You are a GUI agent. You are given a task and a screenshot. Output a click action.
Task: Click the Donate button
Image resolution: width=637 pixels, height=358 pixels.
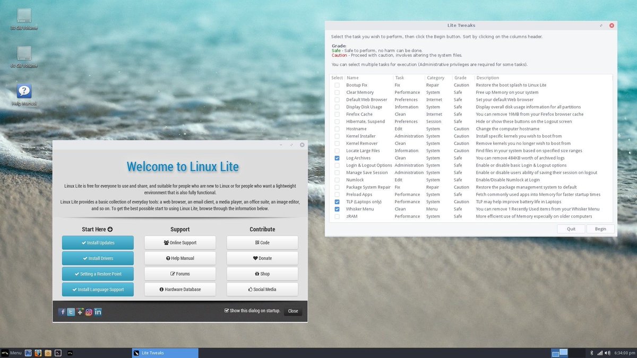[262, 258]
